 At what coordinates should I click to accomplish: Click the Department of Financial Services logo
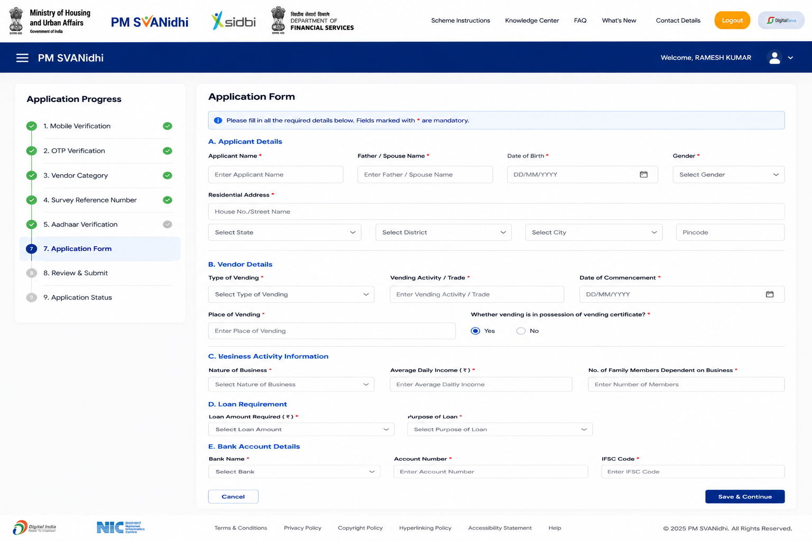[x=312, y=21]
